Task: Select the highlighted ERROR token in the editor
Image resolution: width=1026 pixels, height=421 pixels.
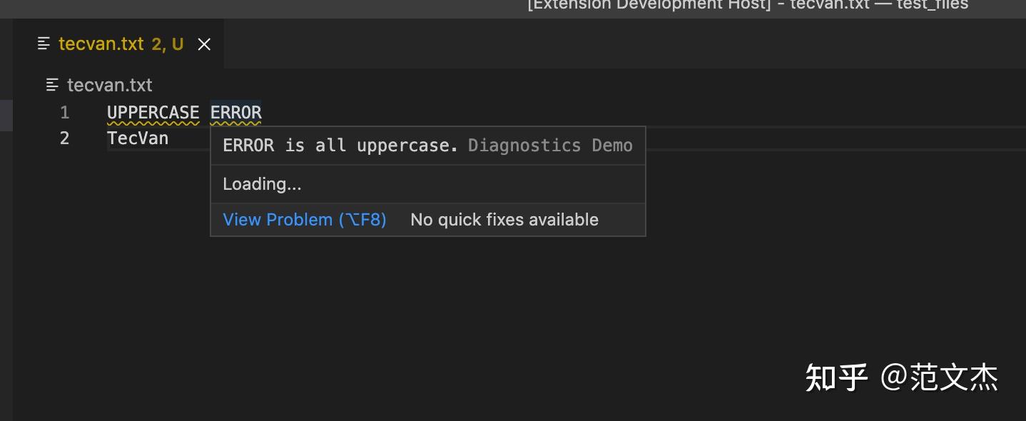Action: tap(235, 112)
